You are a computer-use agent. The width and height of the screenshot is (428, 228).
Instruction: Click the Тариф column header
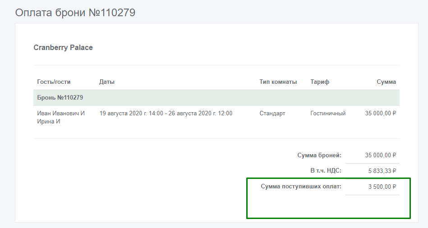pyautogui.click(x=320, y=82)
